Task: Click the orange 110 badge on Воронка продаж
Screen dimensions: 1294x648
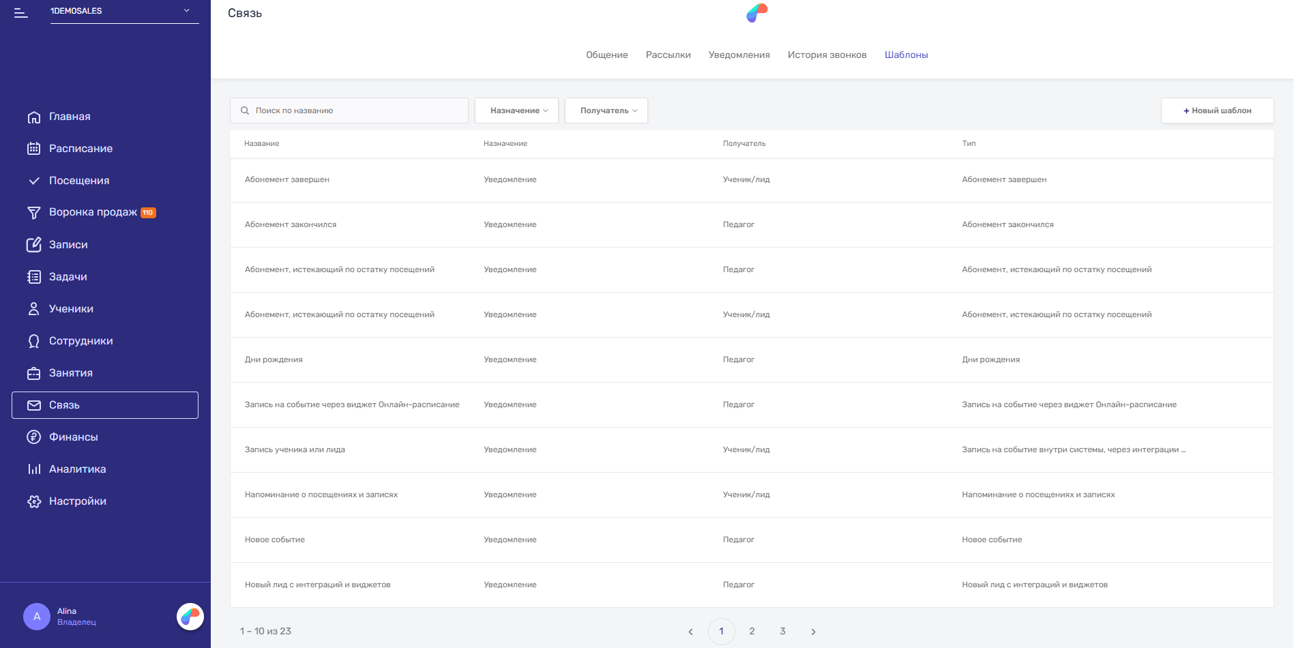Action: (x=148, y=213)
